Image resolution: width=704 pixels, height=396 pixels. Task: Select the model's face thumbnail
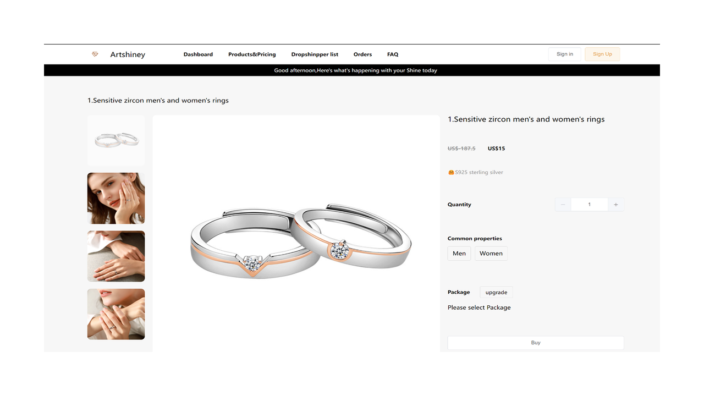(116, 199)
